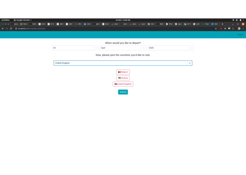
Task: Open the Chrome three-dot menu
Action: tap(243, 29)
